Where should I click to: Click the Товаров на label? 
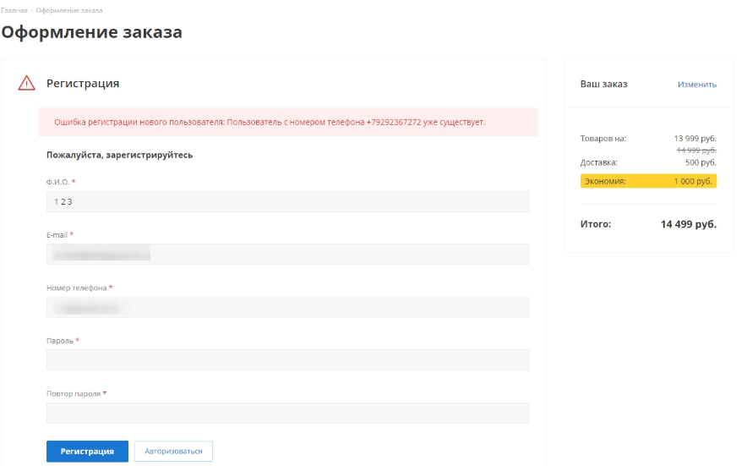(603, 139)
